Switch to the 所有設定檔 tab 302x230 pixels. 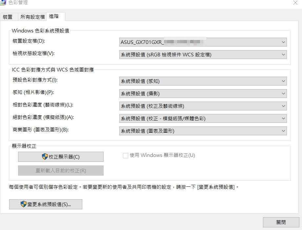pyautogui.click(x=32, y=17)
